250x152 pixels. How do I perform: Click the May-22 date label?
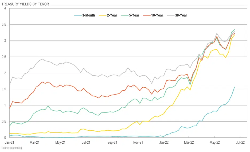click(x=215, y=142)
